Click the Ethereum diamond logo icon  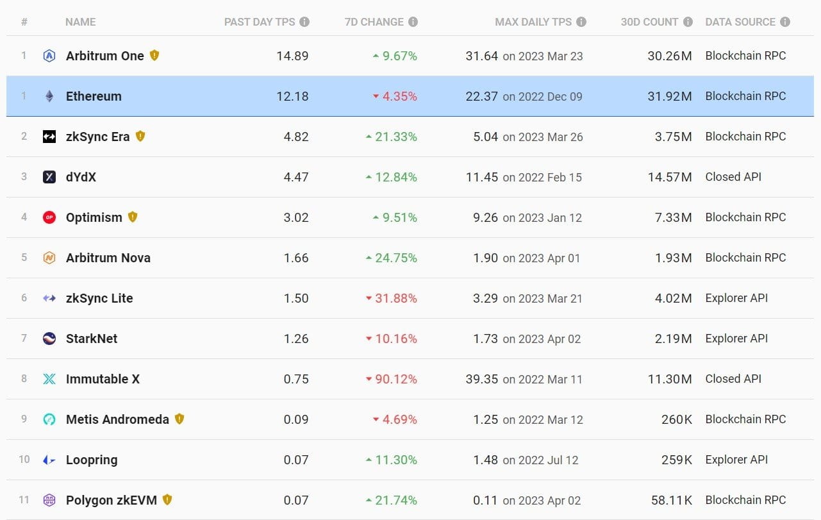49,96
